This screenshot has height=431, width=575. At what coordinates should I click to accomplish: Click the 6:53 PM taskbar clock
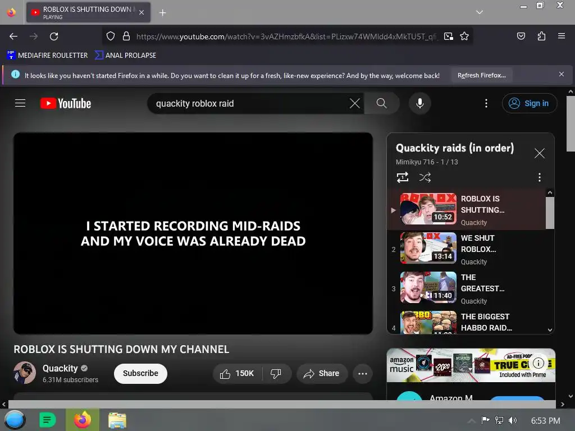pos(545,421)
